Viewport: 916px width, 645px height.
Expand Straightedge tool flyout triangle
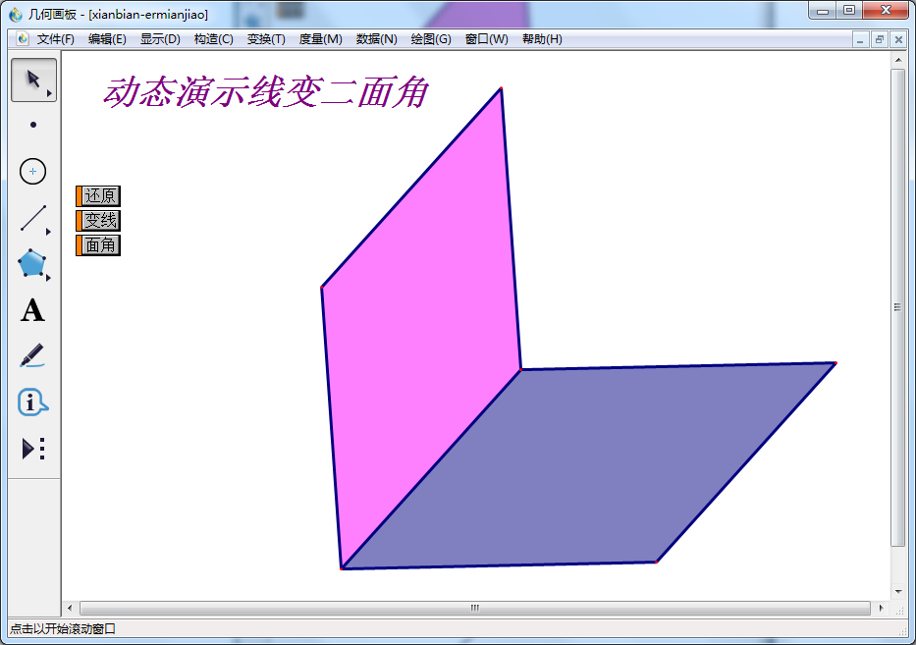click(x=48, y=232)
